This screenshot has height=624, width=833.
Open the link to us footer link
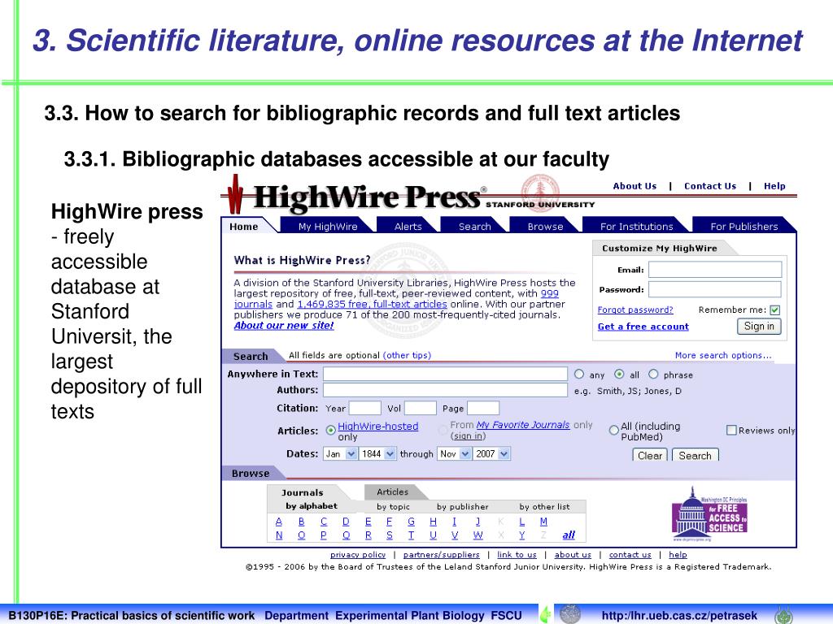(x=517, y=554)
